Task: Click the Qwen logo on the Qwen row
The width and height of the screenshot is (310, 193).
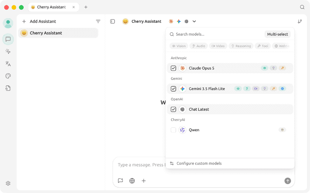Action: click(183, 130)
